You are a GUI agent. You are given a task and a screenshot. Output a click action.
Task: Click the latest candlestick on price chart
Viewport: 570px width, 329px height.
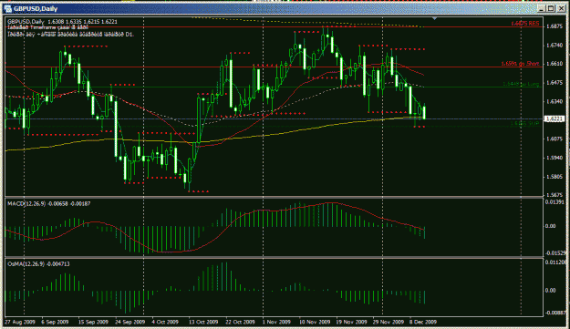click(424, 113)
